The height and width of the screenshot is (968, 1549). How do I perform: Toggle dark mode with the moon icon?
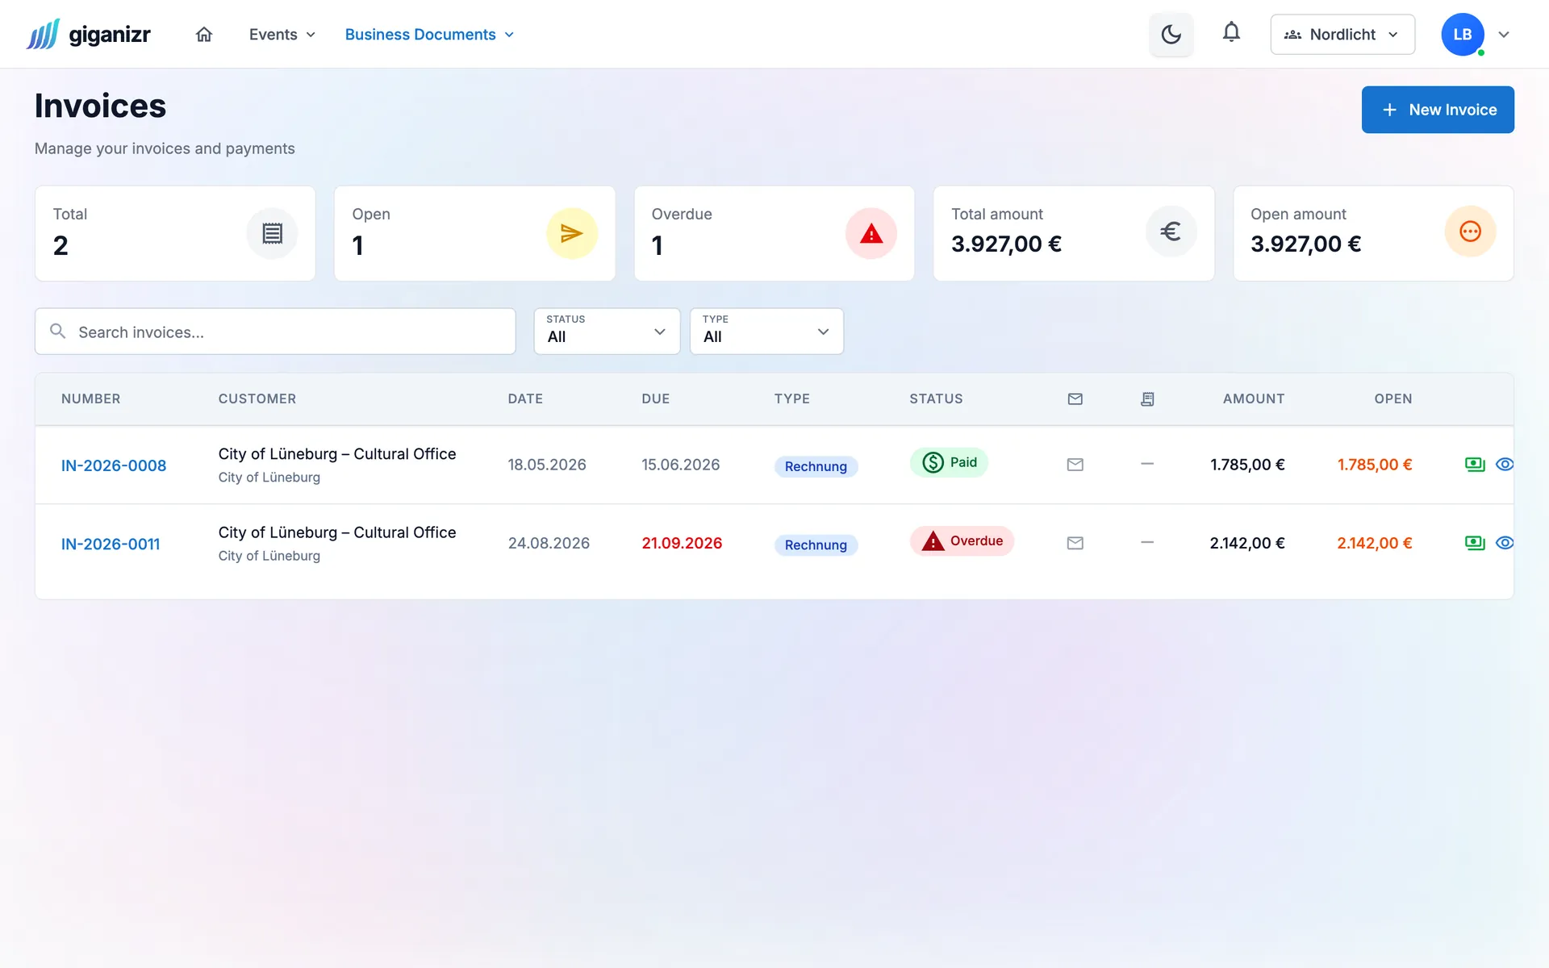1171,34
